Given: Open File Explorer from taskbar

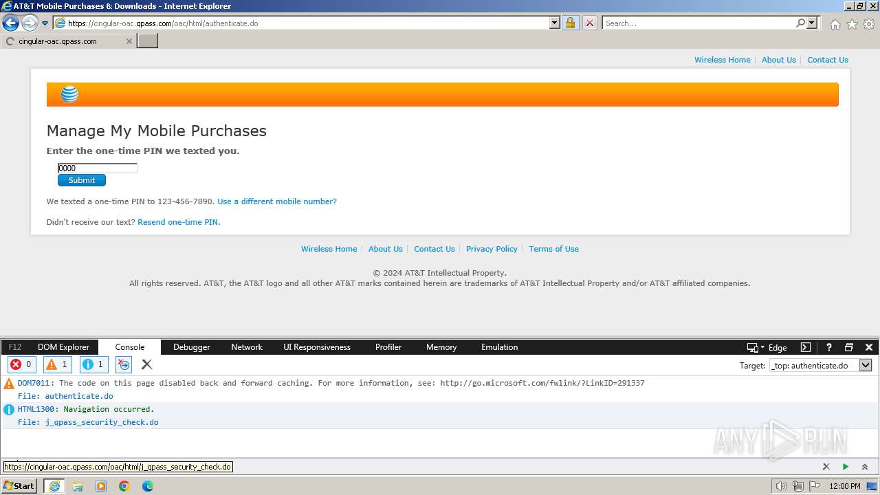Looking at the screenshot, I should tap(78, 486).
